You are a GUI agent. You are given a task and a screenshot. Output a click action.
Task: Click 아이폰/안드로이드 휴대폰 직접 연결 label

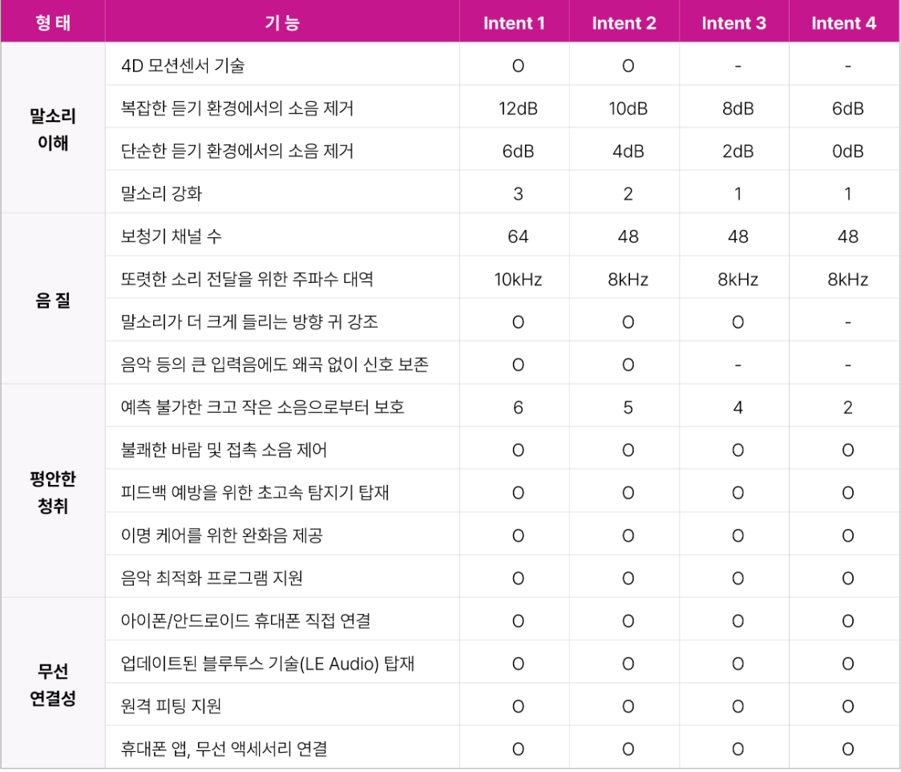246,620
